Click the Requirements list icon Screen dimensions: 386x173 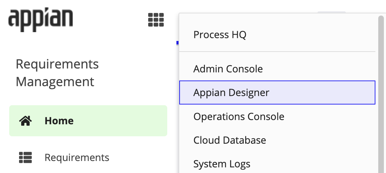tap(26, 157)
